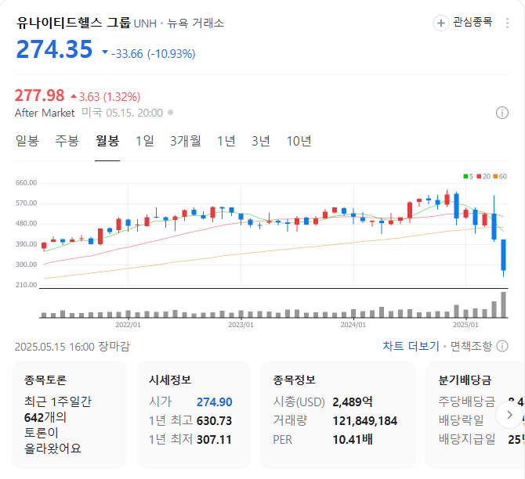525x479 pixels.
Task: Click the green 5-period moving average legend
Action: [x=468, y=176]
